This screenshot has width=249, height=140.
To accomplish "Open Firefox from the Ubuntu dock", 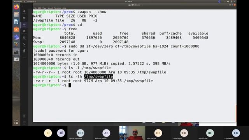I will coord(16,7).
